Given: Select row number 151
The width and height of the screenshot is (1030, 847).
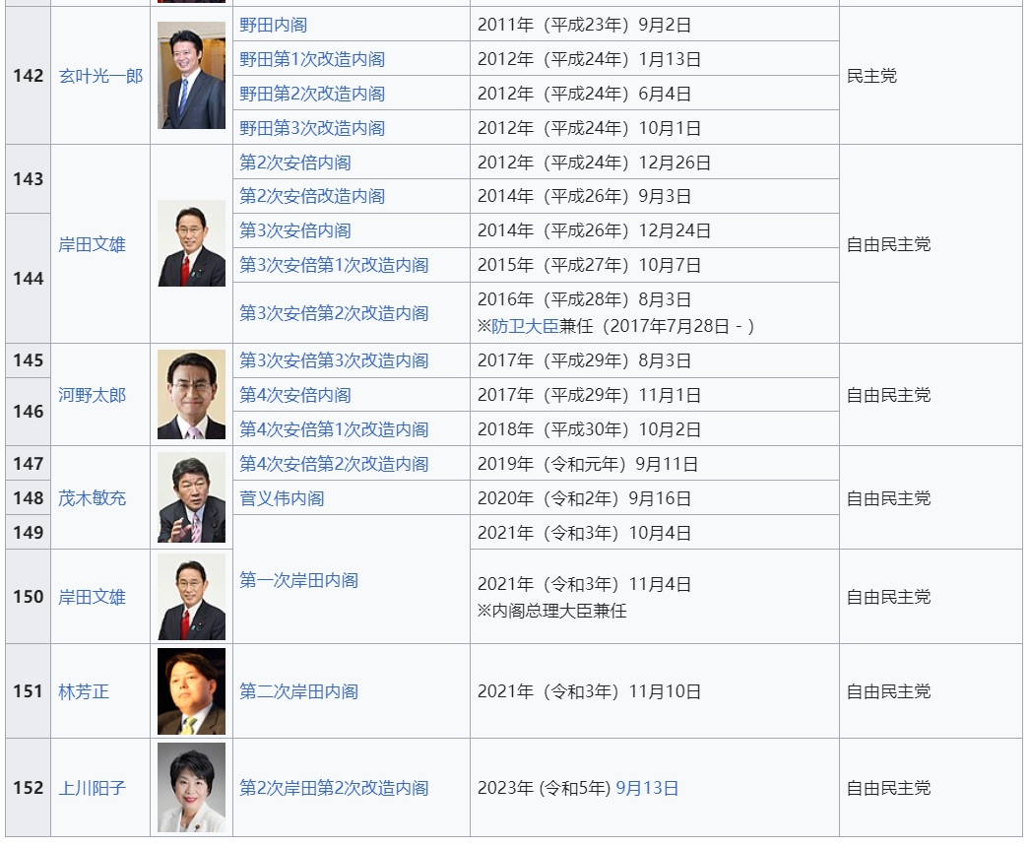Looking at the screenshot, I should click(x=29, y=691).
